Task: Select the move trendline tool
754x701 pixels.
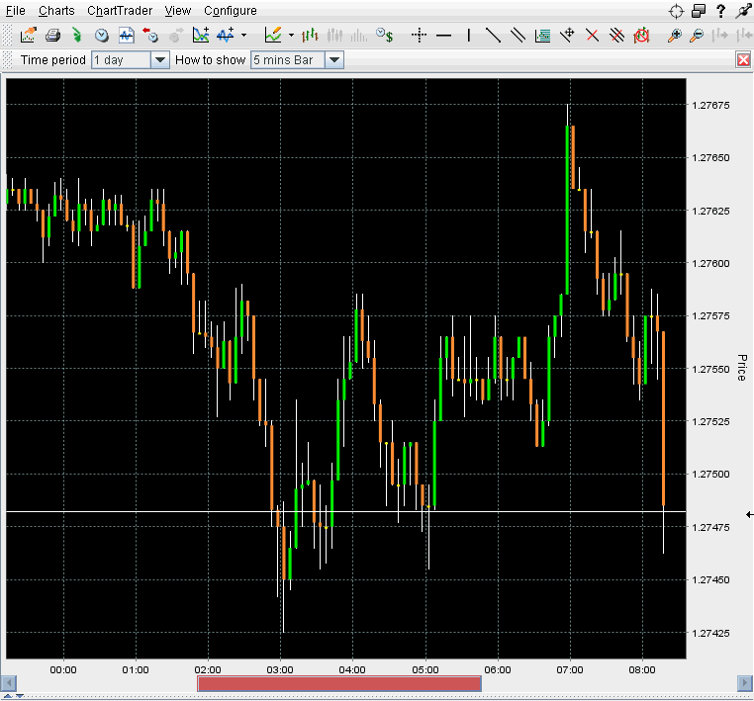Action: [x=567, y=35]
